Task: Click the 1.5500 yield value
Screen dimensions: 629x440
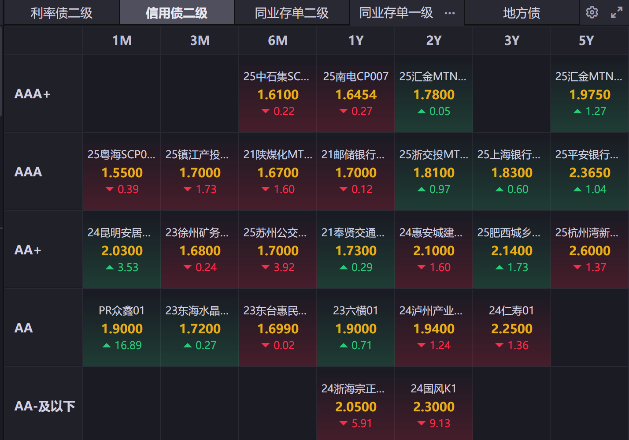Action: coord(122,173)
